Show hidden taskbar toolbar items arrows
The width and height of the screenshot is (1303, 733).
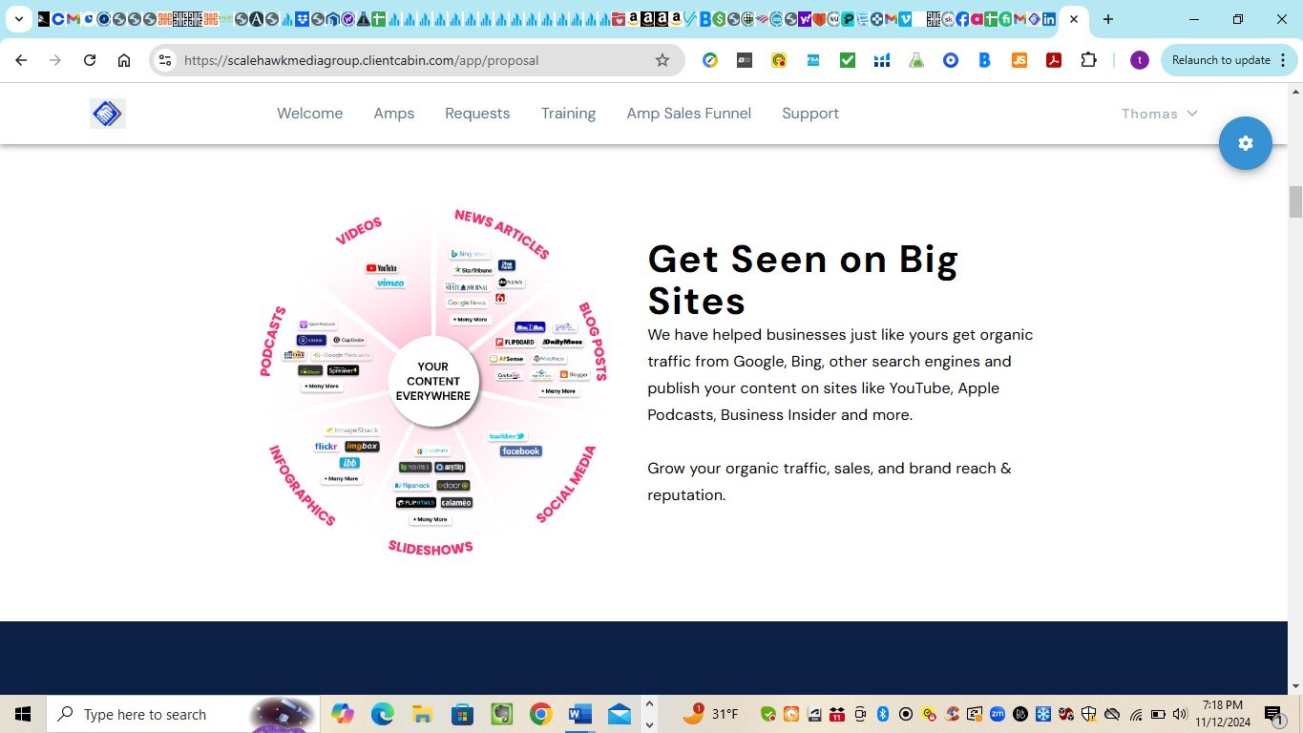click(x=649, y=714)
